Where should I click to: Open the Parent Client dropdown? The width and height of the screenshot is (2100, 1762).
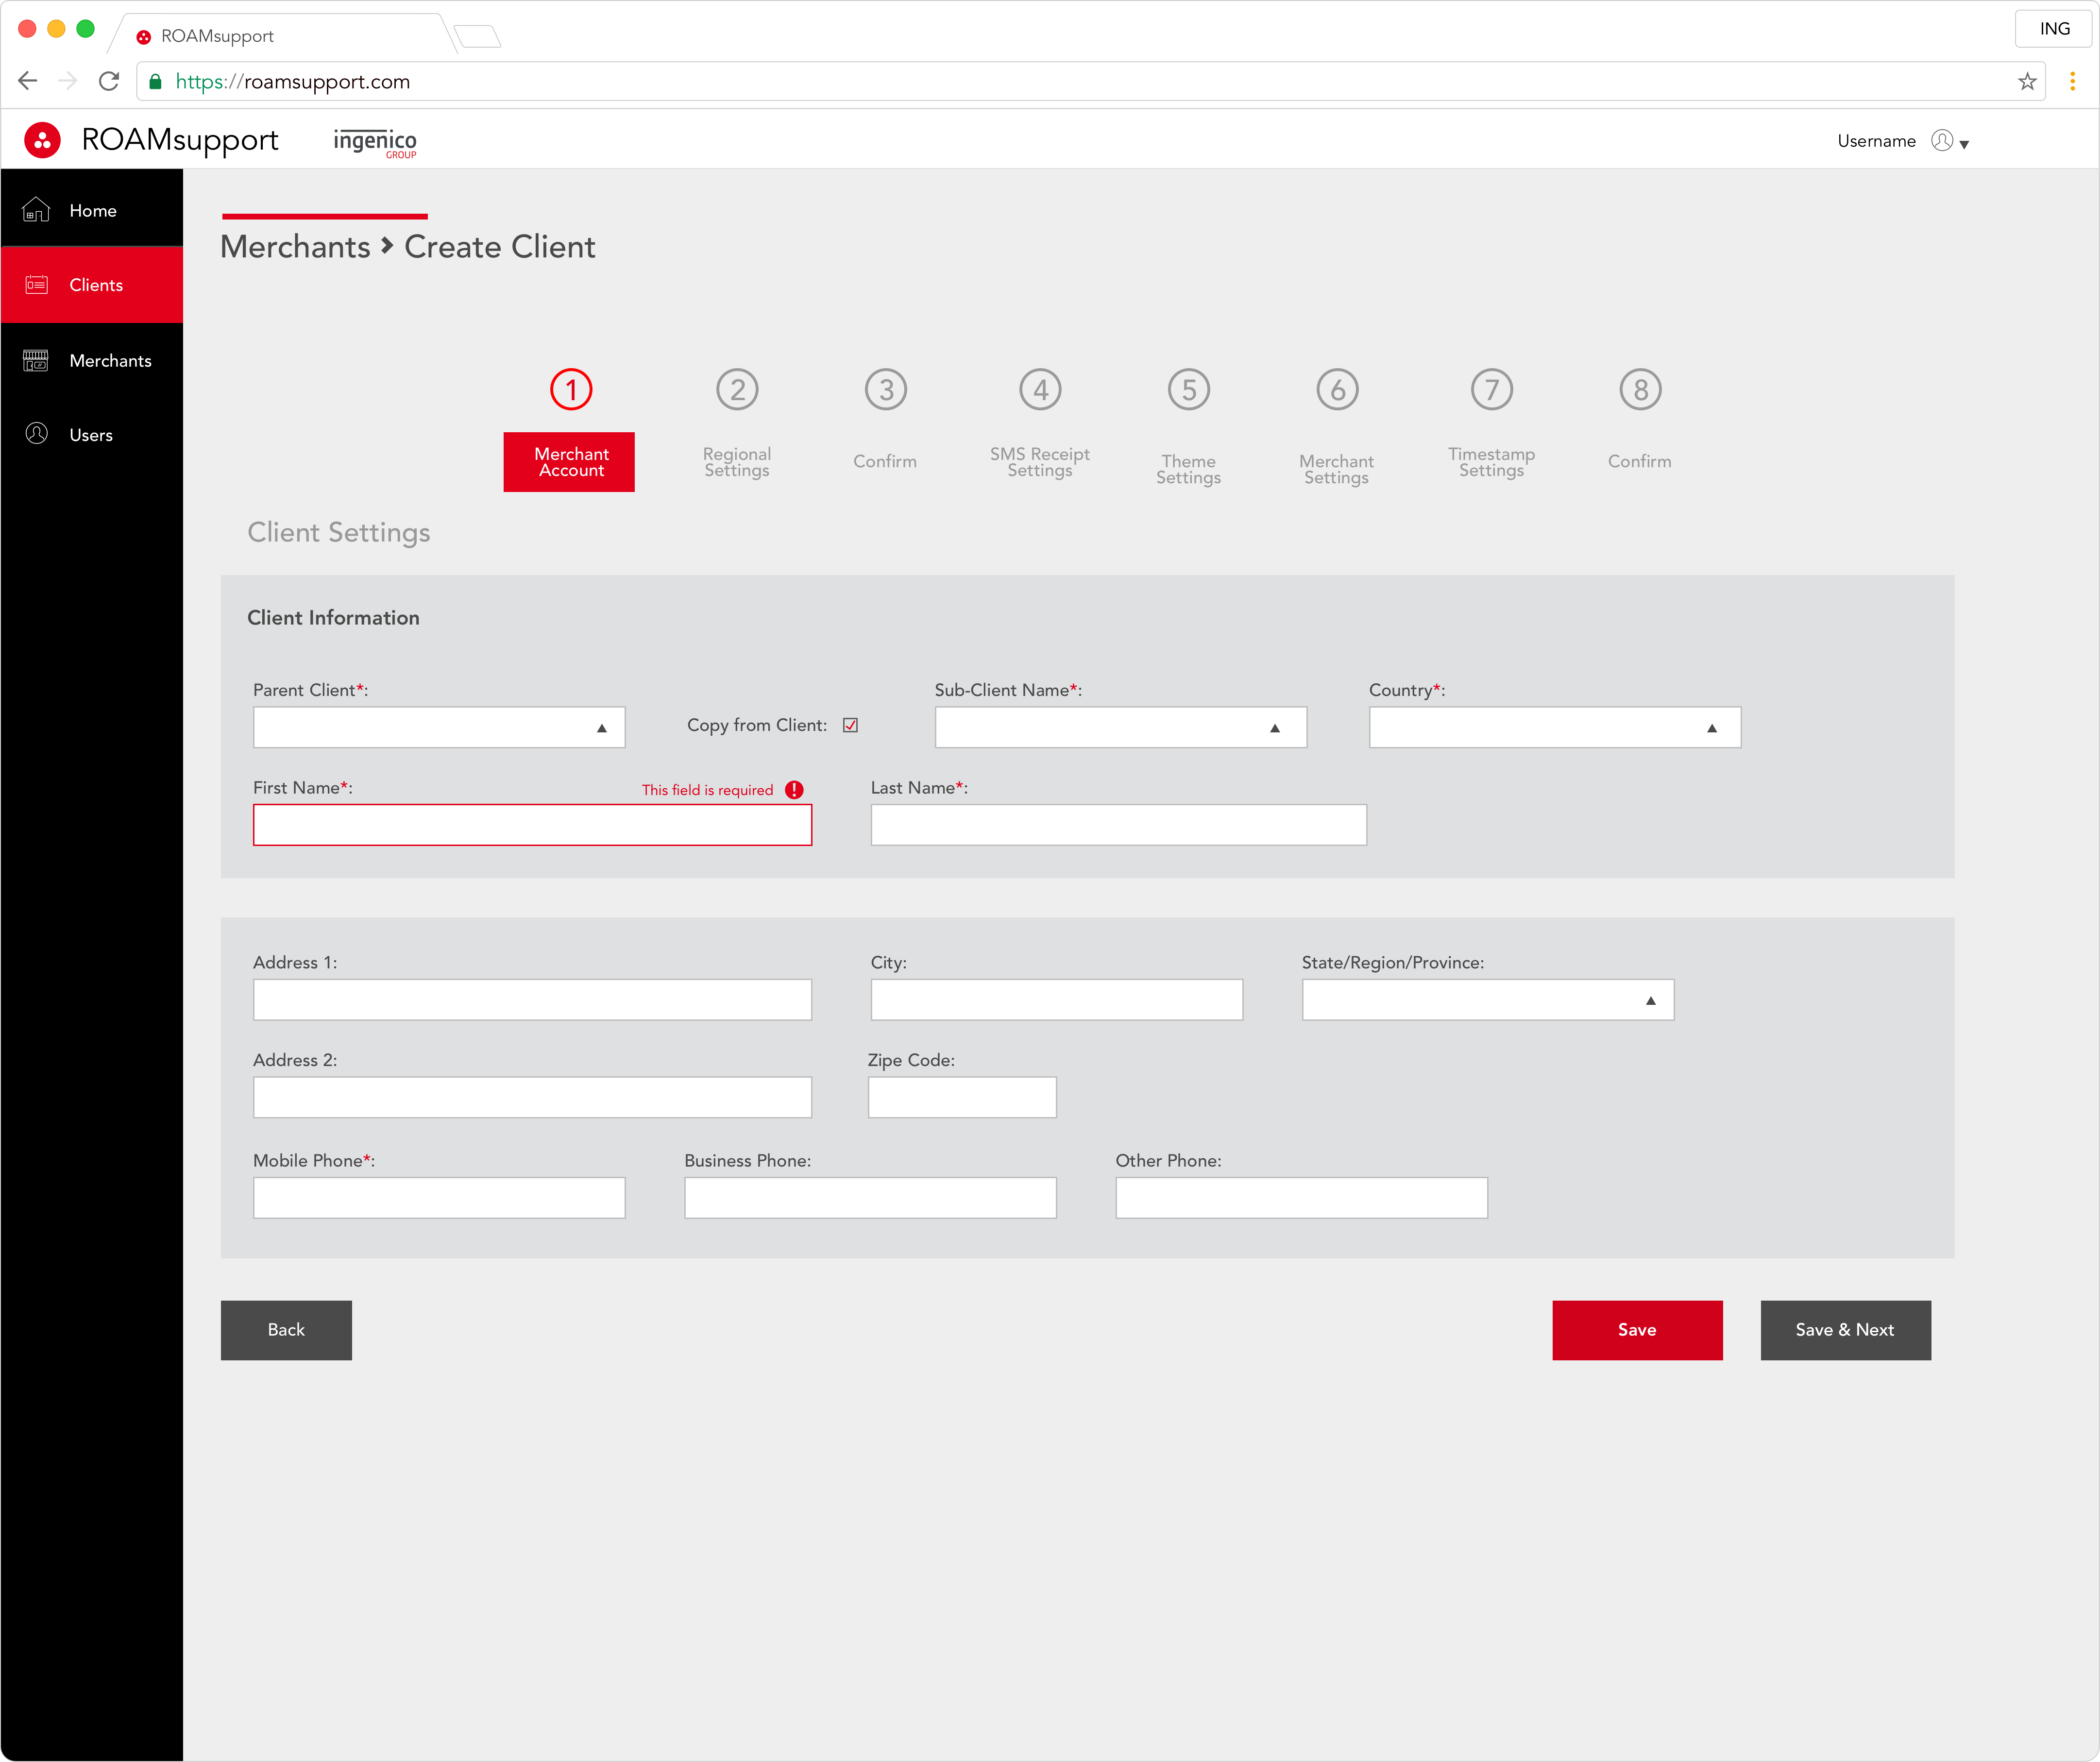[x=439, y=727]
